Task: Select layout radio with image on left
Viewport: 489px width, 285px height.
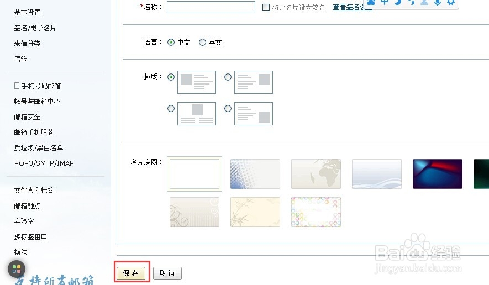Action: click(x=171, y=77)
